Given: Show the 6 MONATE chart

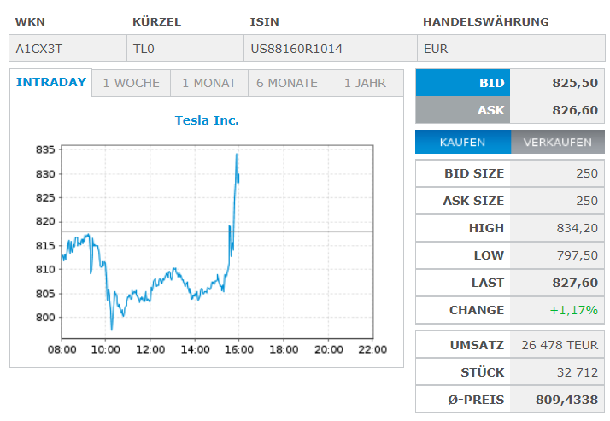Looking at the screenshot, I should 287,84.
